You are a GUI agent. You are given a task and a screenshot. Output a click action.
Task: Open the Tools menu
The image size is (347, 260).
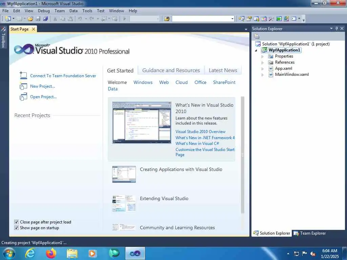click(87, 11)
